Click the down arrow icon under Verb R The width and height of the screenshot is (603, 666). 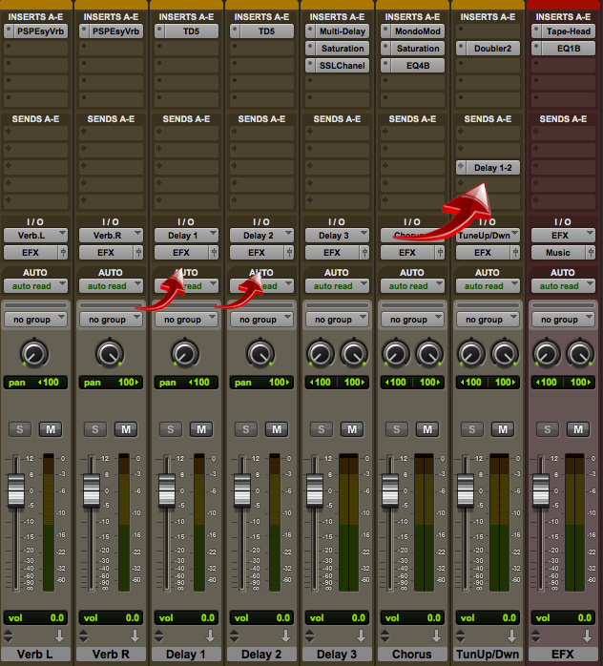135,635
